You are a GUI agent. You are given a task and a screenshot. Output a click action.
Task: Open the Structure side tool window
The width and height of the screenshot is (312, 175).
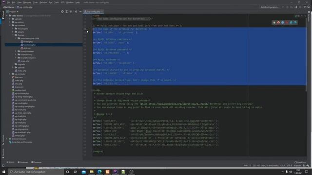3,140
